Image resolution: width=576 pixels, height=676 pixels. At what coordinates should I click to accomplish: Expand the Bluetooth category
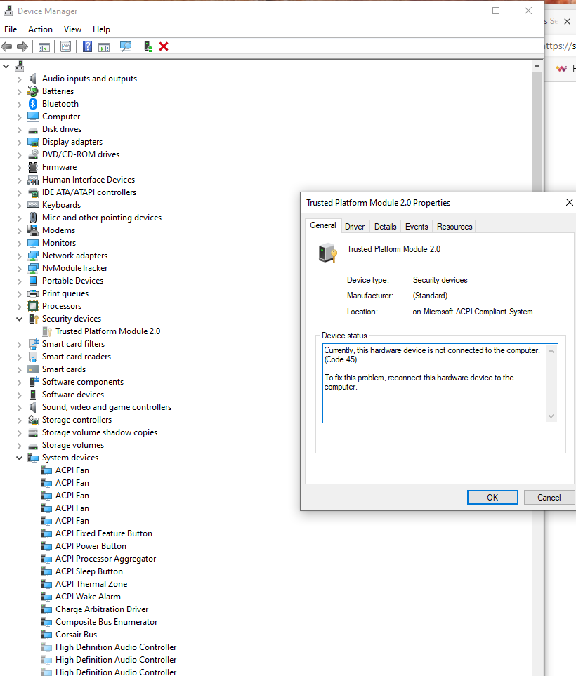click(18, 103)
